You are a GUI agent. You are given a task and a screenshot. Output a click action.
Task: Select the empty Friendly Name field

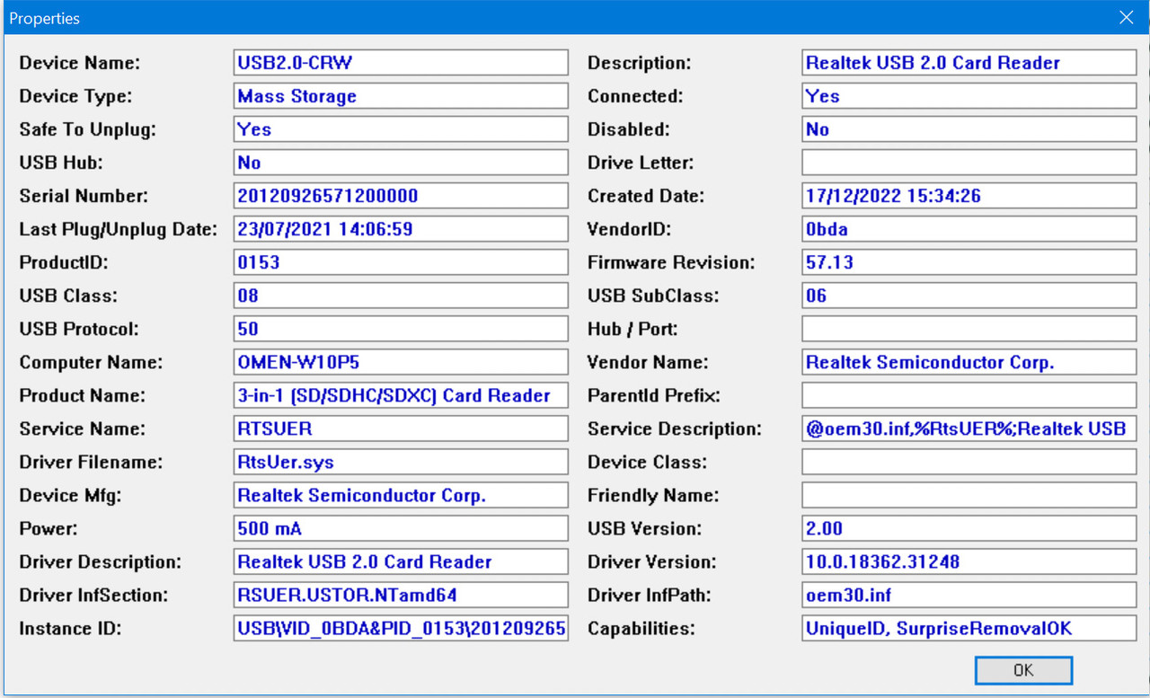(969, 495)
